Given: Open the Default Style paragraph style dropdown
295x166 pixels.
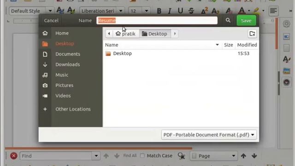Looking at the screenshot, I should point(50,11).
